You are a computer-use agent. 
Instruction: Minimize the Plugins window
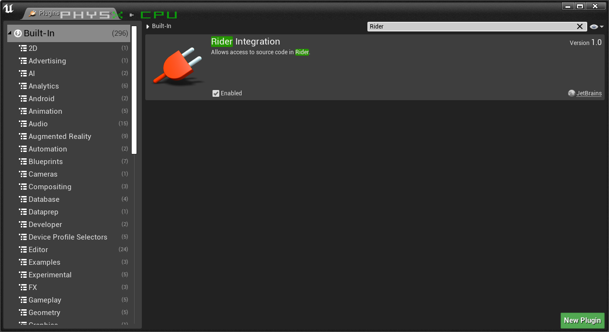tap(568, 6)
